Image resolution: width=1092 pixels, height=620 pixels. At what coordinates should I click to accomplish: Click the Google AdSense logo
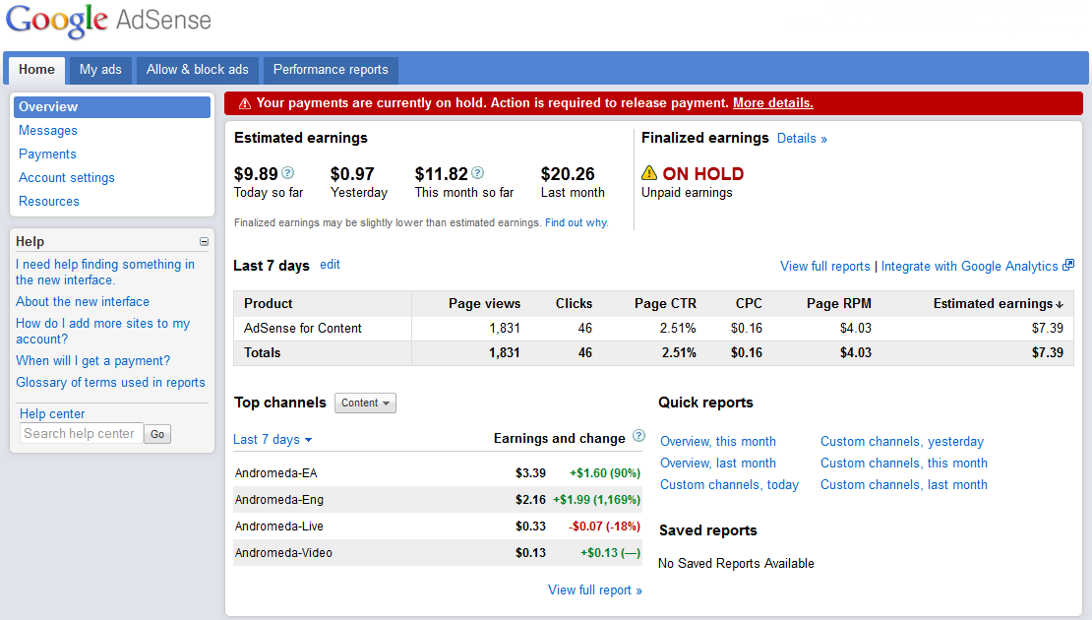click(108, 21)
